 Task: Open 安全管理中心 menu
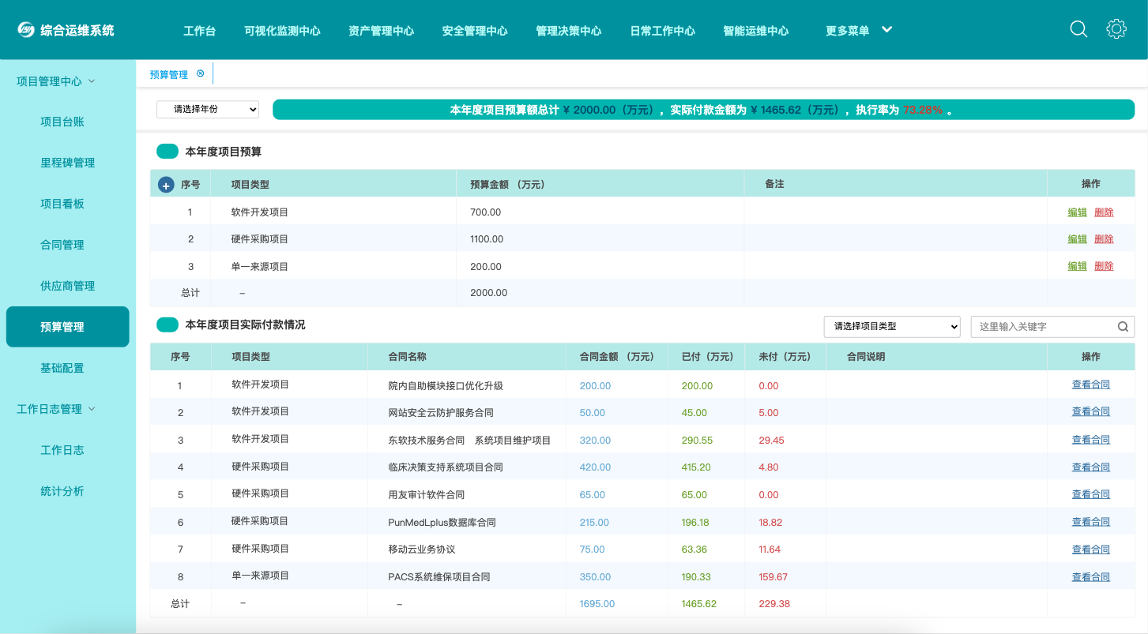[x=475, y=31]
